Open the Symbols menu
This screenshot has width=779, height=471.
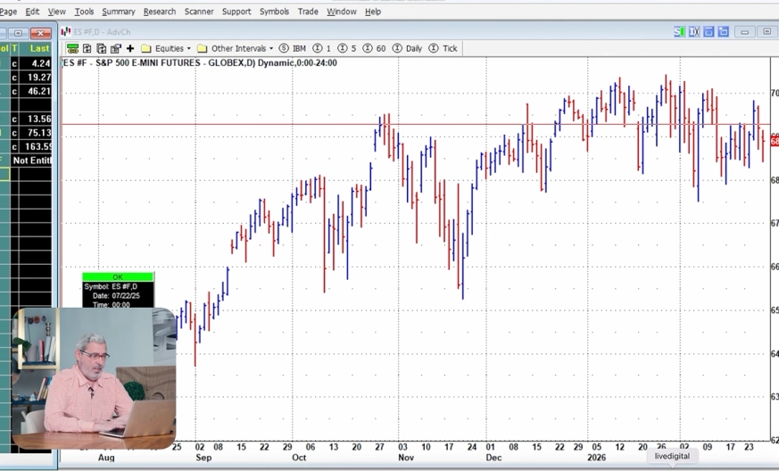point(274,12)
